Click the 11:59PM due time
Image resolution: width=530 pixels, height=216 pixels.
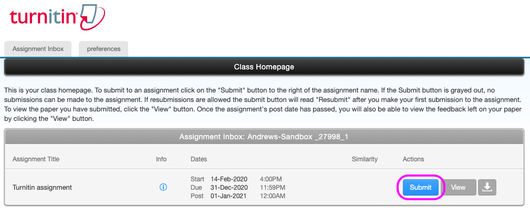tap(273, 188)
